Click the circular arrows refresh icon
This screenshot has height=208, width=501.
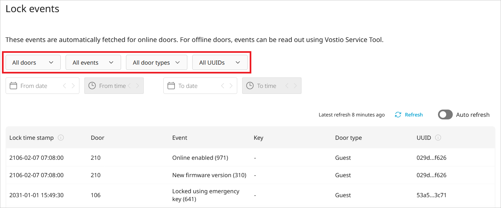[x=398, y=115]
